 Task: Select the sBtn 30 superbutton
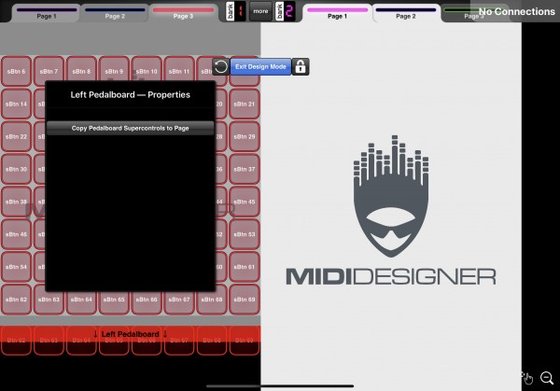[16, 169]
